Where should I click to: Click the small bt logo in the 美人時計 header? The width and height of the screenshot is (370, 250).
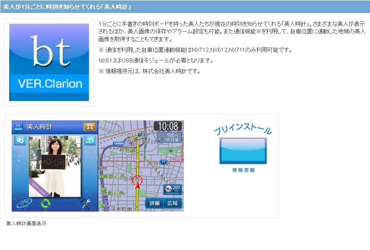(18, 127)
